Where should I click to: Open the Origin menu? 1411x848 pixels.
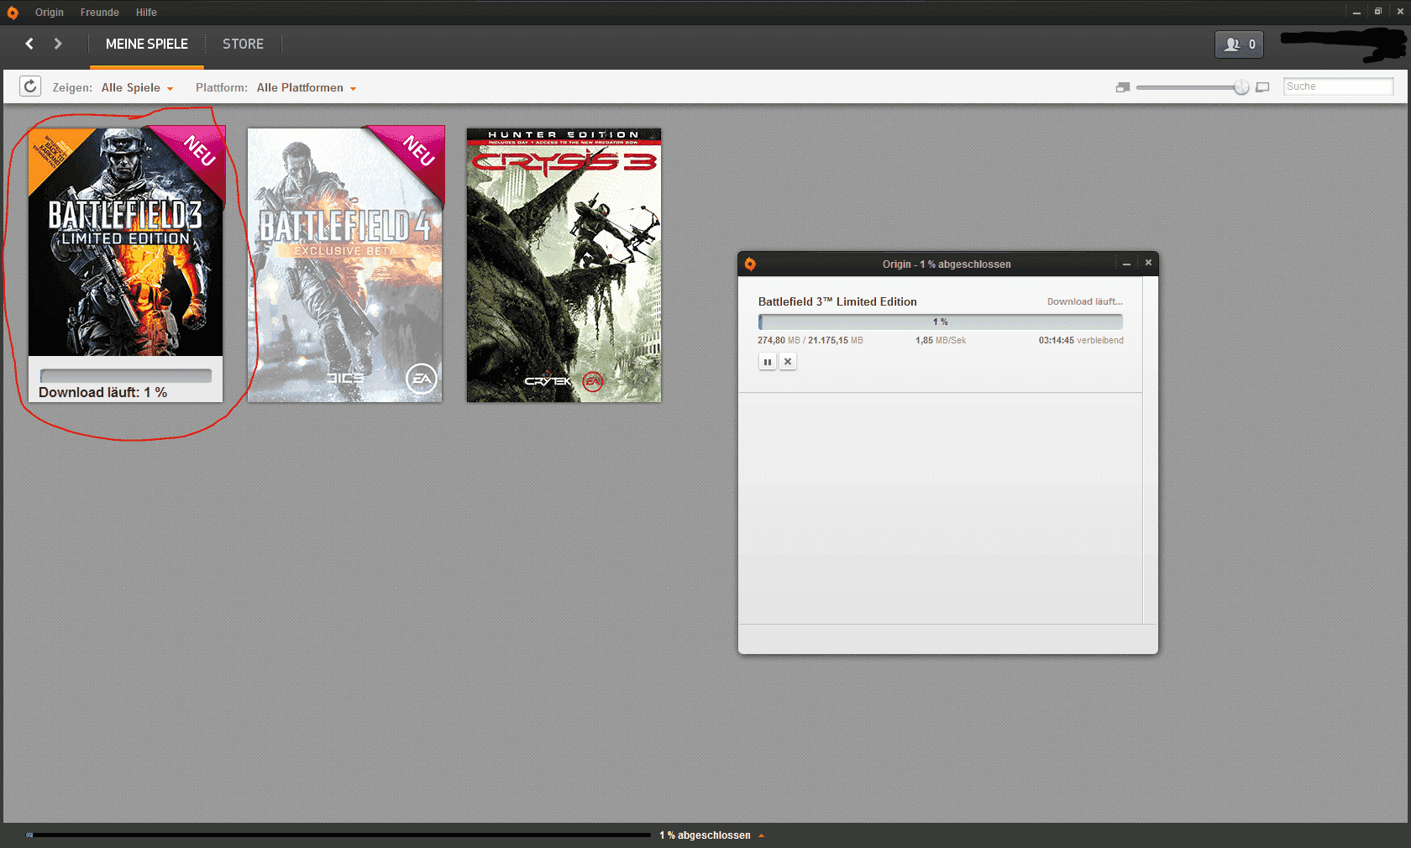coord(50,13)
